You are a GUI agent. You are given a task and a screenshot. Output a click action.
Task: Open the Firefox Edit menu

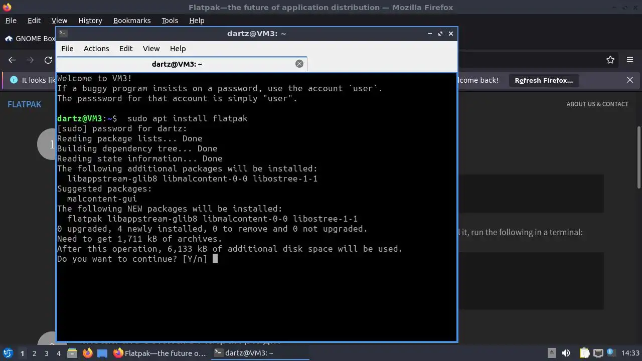[34, 21]
